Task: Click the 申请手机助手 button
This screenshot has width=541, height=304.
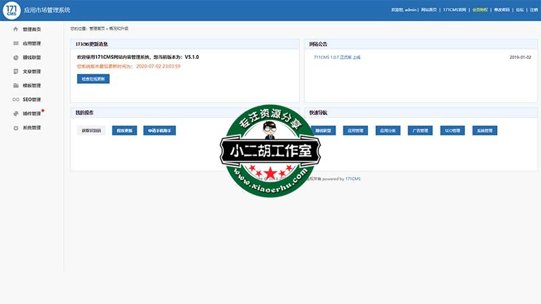Action: [160, 131]
